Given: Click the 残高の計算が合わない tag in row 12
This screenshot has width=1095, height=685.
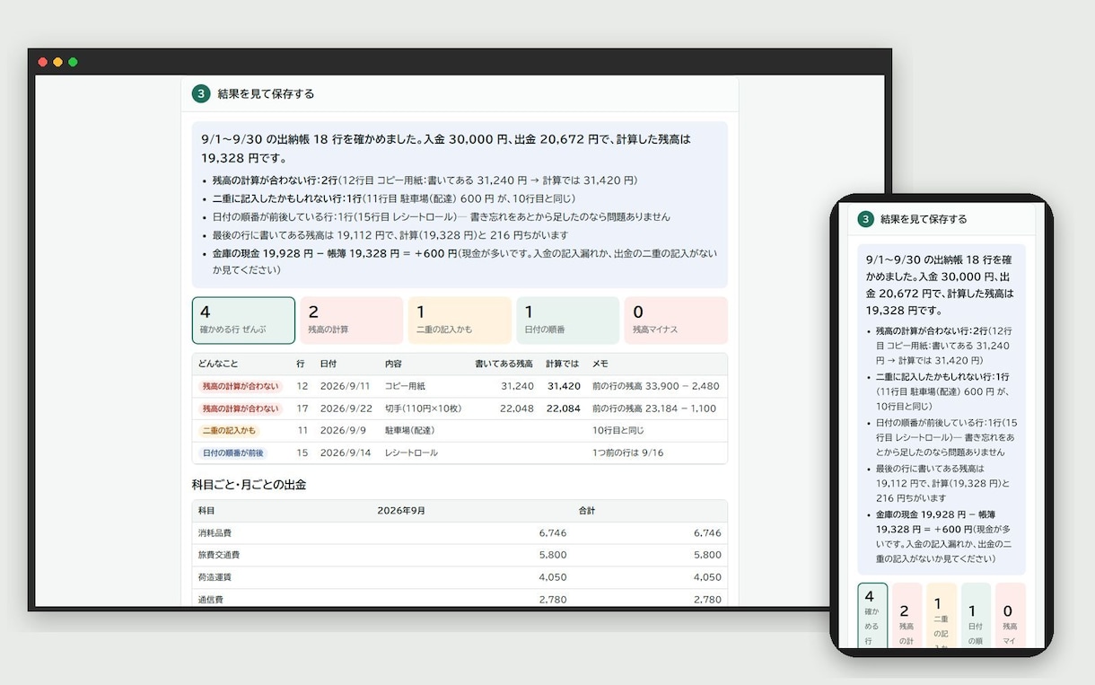Looking at the screenshot, I should (x=240, y=386).
